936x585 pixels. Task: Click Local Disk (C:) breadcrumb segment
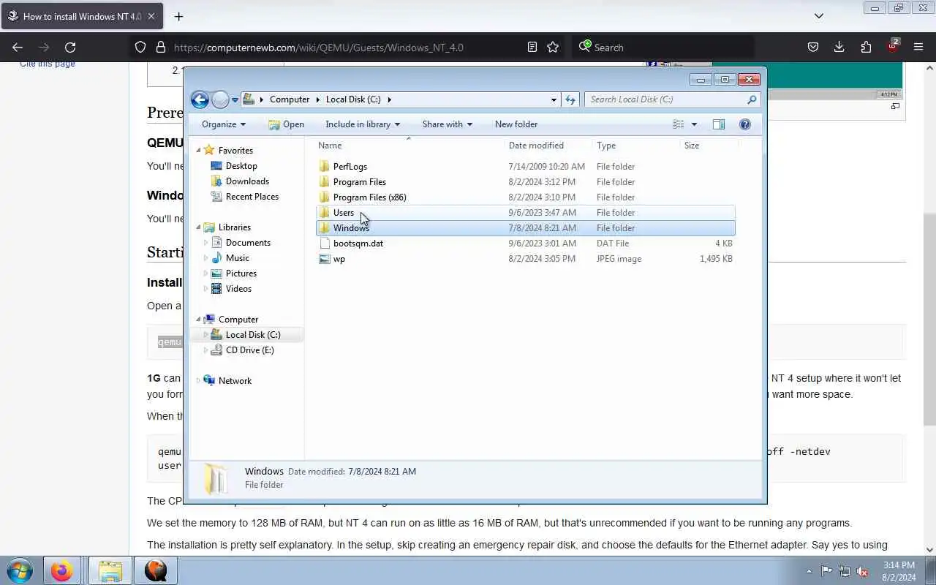(353, 99)
